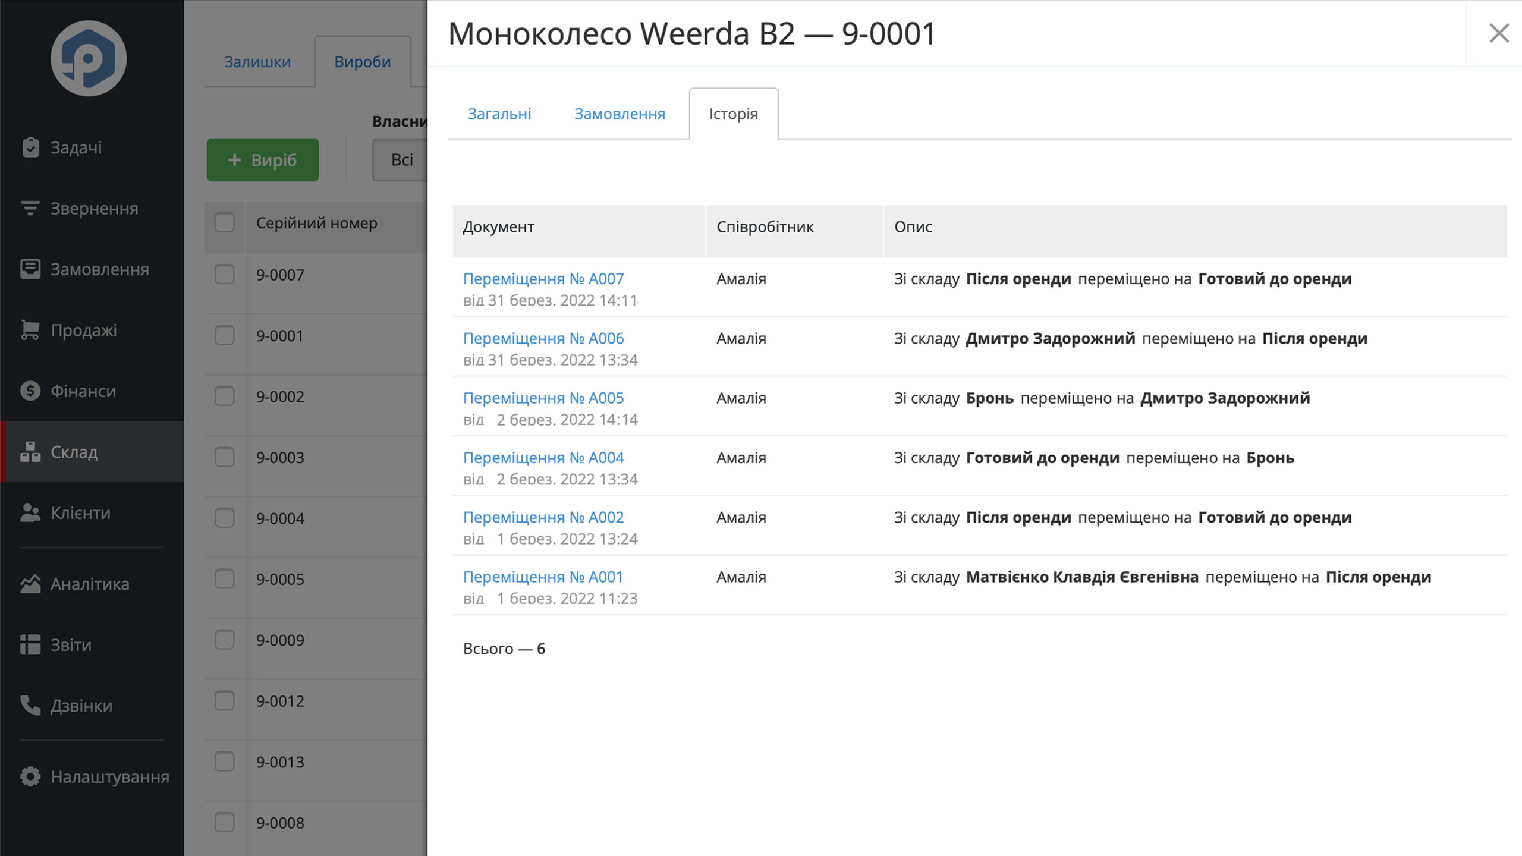Viewport: 1522px width, 856px height.
Task: Check the box for item 9-0004
Action: 224,518
